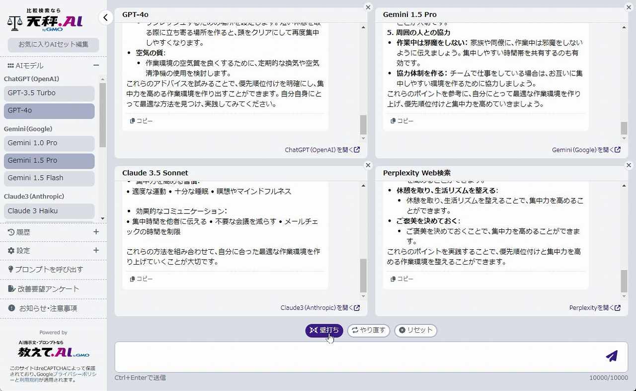Collapse the AIモデル section
The height and width of the screenshot is (391, 636).
click(96, 66)
